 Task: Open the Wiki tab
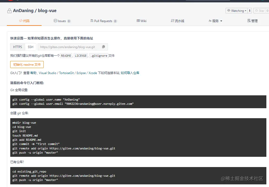tap(142, 21)
